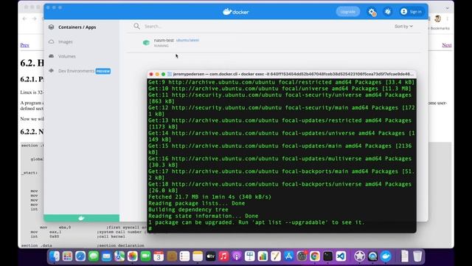Image resolution: width=472 pixels, height=266 pixels.
Task: Open the Sort by dropdown
Action: pos(403,27)
